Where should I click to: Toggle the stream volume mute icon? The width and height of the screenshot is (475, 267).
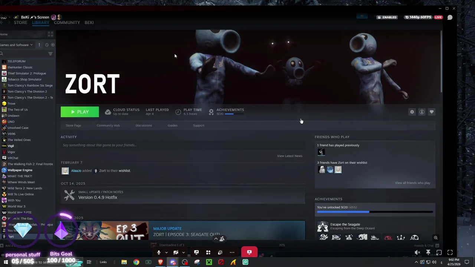(417, 253)
